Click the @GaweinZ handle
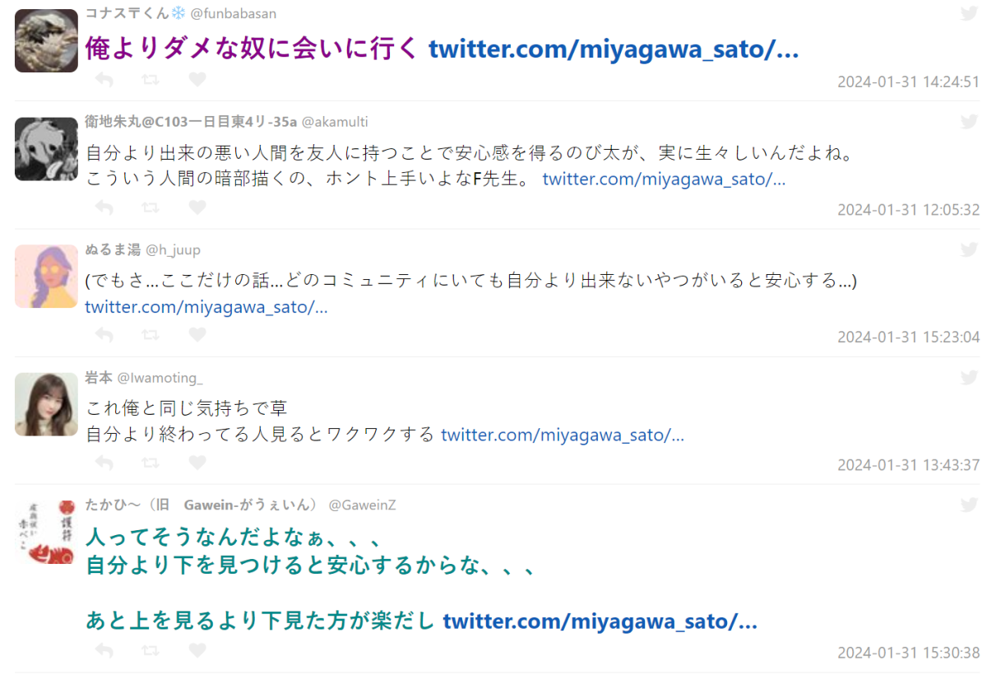 pyautogui.click(x=363, y=505)
